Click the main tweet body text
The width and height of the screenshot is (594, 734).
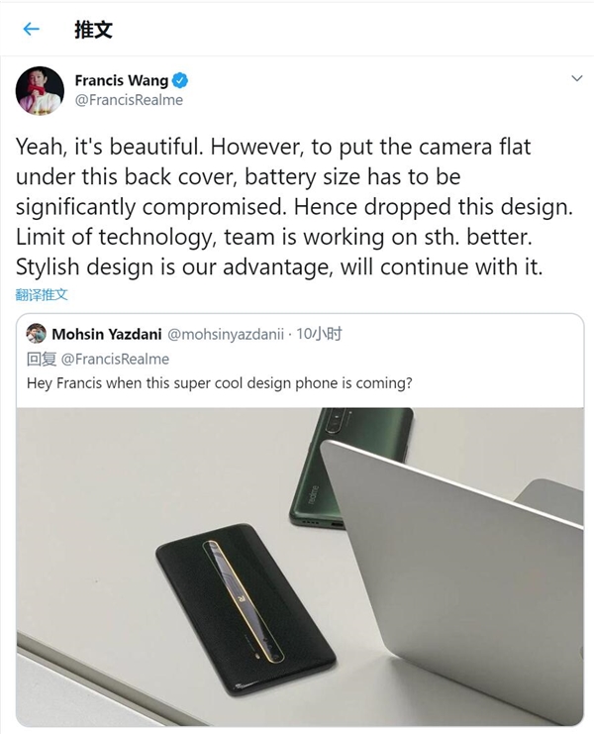(x=294, y=207)
